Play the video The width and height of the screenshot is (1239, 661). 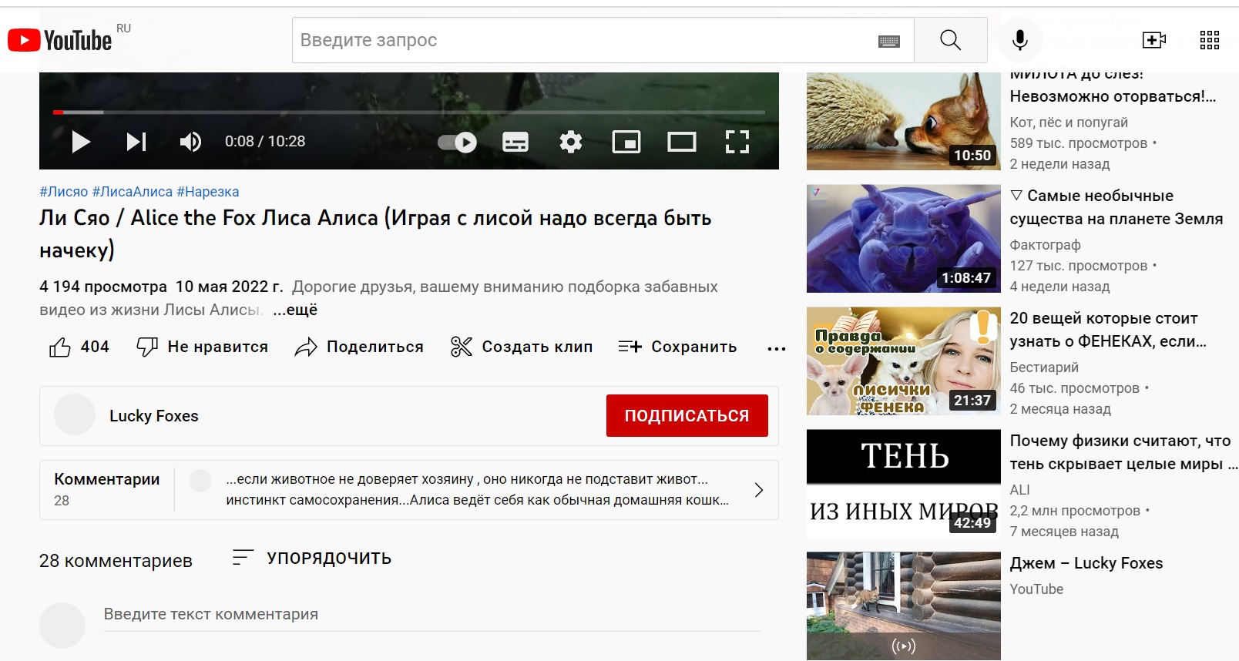(81, 142)
